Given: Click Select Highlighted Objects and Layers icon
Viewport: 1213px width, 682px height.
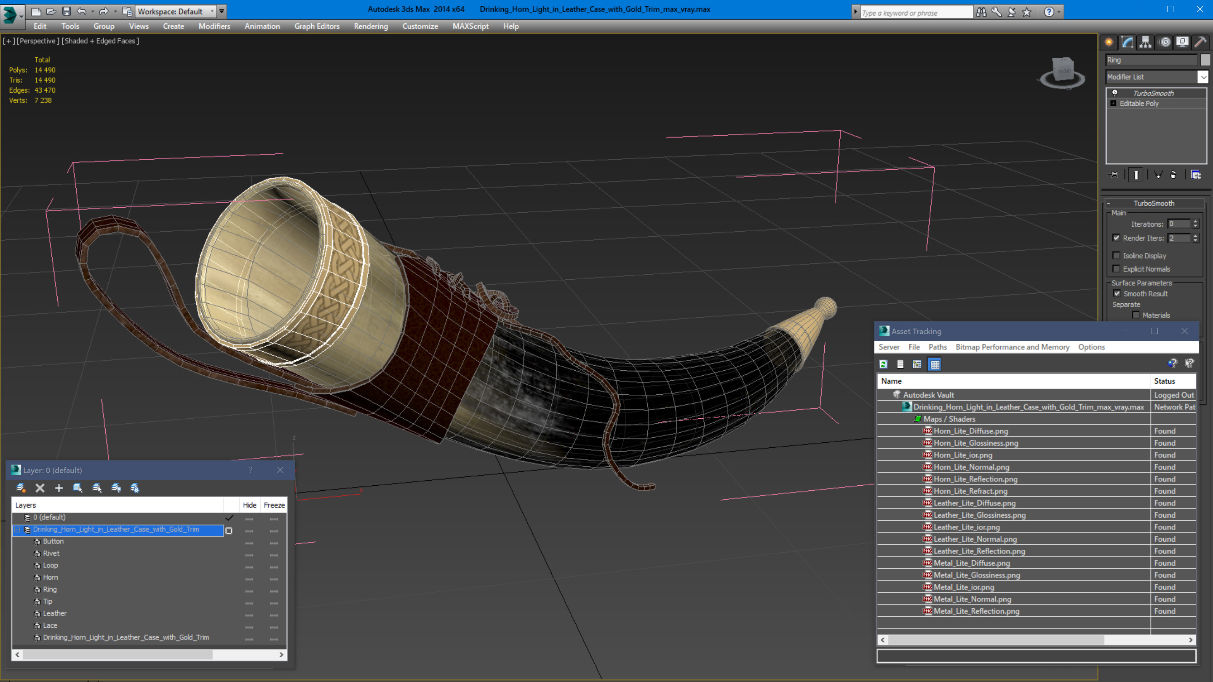Looking at the screenshot, I should pyautogui.click(x=78, y=488).
